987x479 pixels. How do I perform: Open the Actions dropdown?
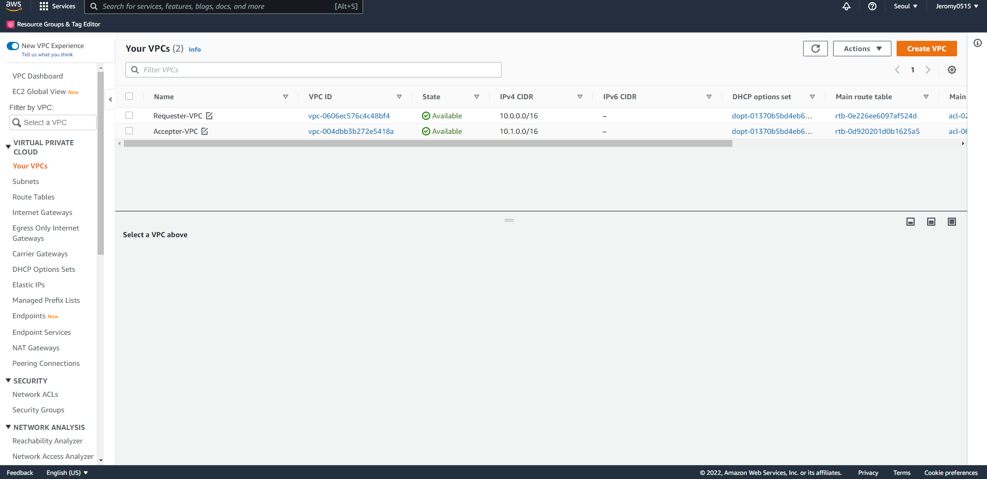(862, 49)
